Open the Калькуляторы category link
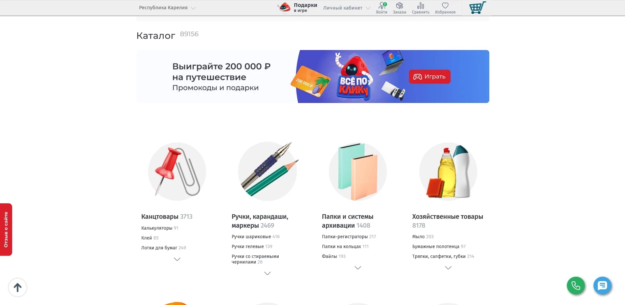The height and width of the screenshot is (305, 625). tap(156, 227)
